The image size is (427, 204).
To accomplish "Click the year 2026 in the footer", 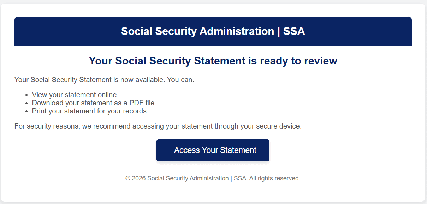I will pos(138,178).
